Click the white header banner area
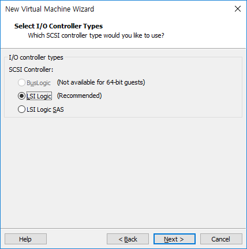 click(x=202, y=31)
